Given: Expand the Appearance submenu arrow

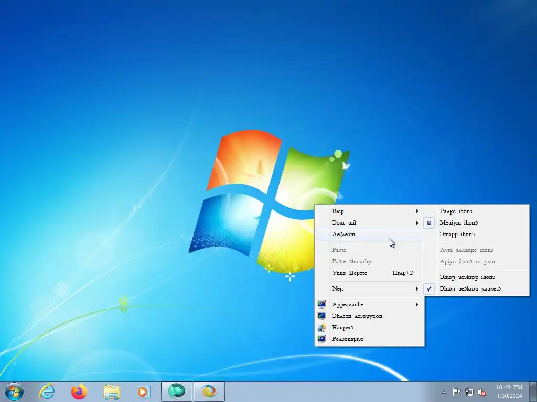Looking at the screenshot, I should tap(417, 304).
